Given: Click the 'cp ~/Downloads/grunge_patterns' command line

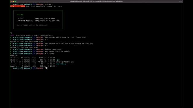Looking at the screenshot, I should (67, 37).
